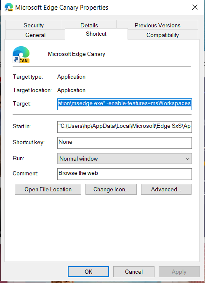Click the Edge Canary title bar icon
The width and height of the screenshot is (205, 283).
[x=9, y=7]
